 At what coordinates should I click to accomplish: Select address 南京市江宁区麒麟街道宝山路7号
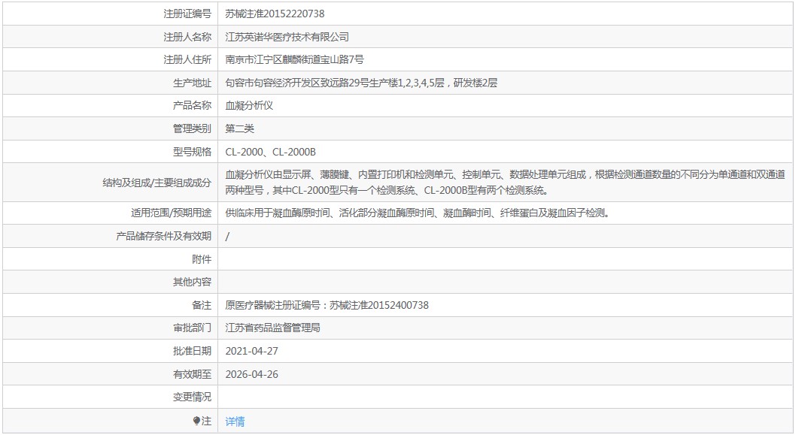click(x=294, y=60)
